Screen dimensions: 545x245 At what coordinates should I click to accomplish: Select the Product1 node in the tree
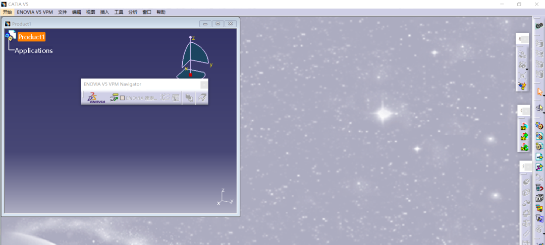(x=32, y=37)
